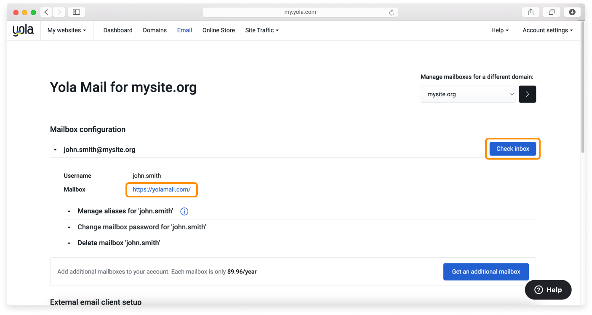592x315 pixels.
Task: Click the share icon in the toolbar
Action: [530, 12]
